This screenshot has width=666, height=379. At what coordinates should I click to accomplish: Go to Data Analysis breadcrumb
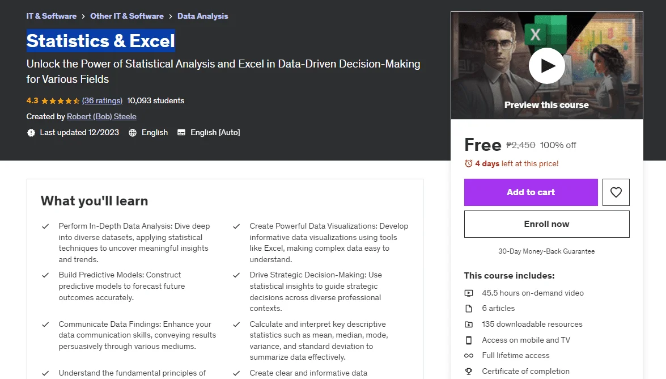pos(202,16)
